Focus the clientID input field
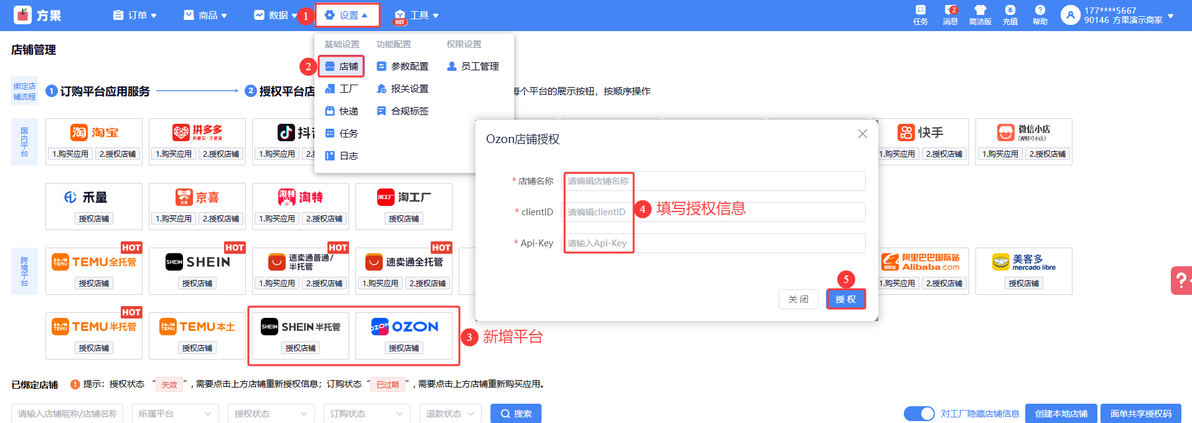1192x423 pixels. pos(713,212)
